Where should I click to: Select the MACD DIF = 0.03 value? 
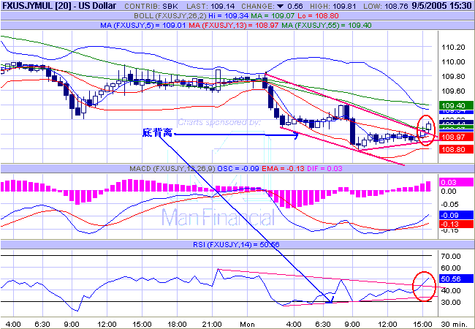pyautogui.click(x=324, y=169)
